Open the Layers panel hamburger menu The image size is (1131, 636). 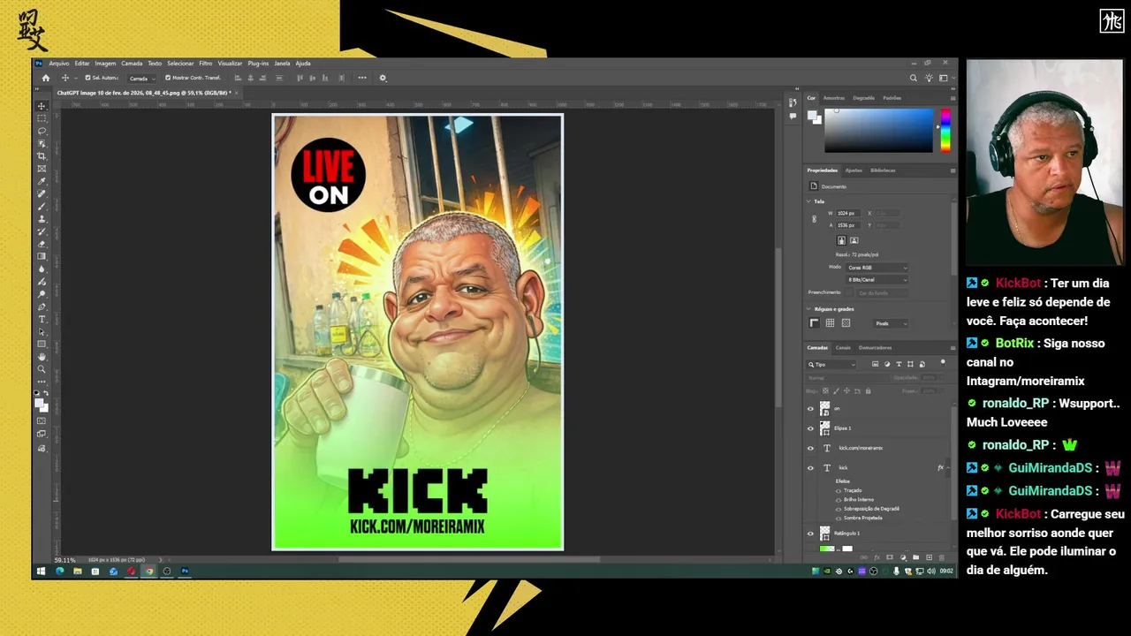click(x=953, y=347)
